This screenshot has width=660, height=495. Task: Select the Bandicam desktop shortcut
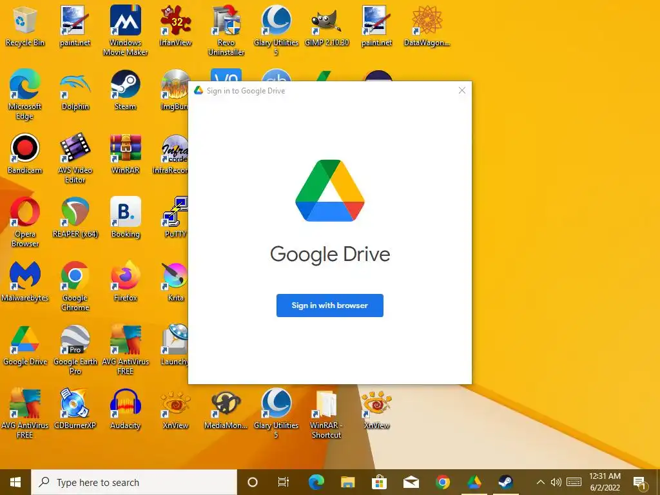click(25, 155)
